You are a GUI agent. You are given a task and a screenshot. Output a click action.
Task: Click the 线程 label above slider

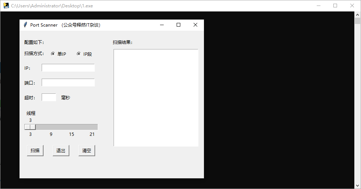point(31,113)
